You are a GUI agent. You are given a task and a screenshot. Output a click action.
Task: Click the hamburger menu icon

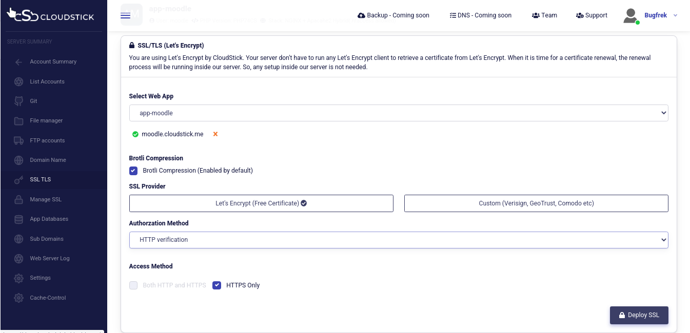(125, 15)
